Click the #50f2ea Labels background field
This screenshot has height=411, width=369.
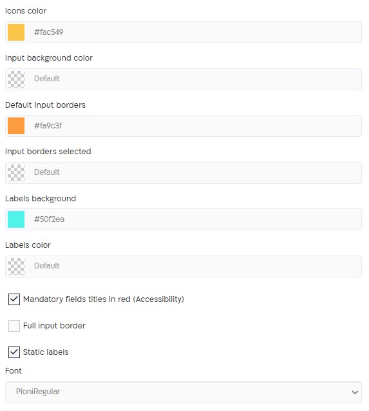(x=194, y=219)
